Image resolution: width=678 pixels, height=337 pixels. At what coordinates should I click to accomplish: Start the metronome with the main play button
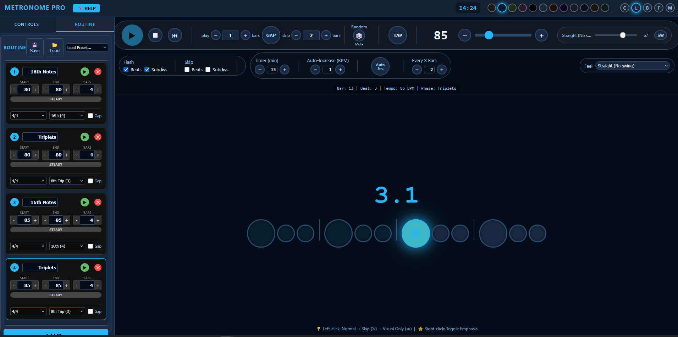pyautogui.click(x=132, y=35)
